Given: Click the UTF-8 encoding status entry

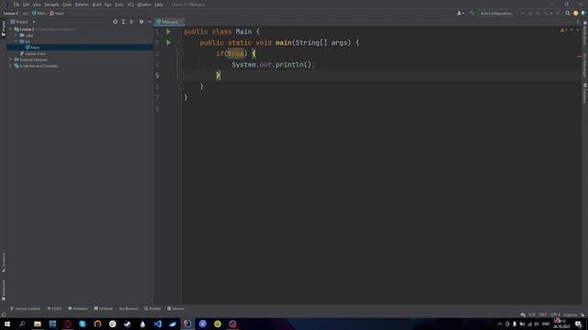Looking at the screenshot, I should (x=555, y=314).
